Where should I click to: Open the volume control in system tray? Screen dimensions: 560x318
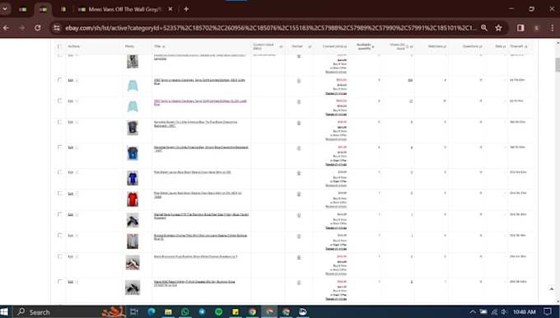click(504, 312)
